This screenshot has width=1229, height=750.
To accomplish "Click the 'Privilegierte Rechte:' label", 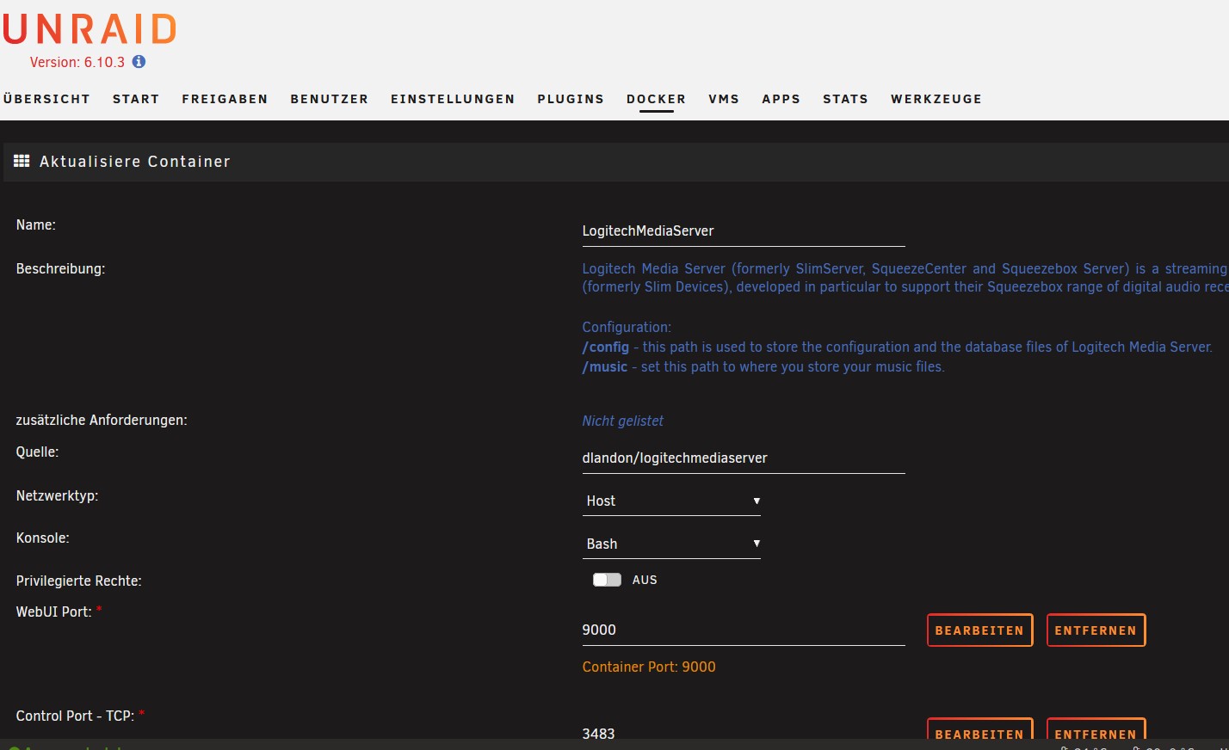I will tap(78, 581).
